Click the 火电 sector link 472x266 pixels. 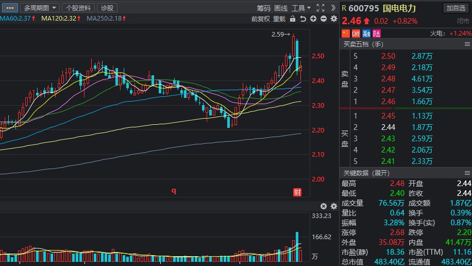coord(437,33)
